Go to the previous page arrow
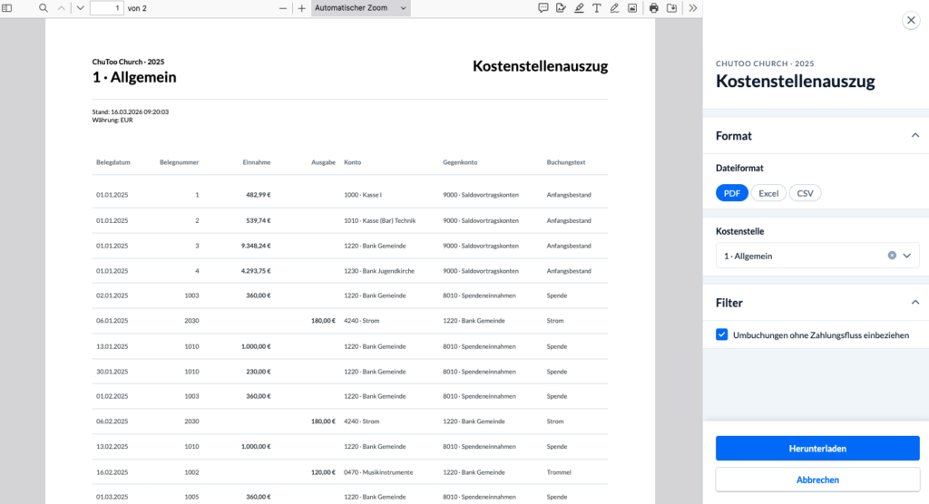This screenshot has height=504, width=929. [62, 8]
